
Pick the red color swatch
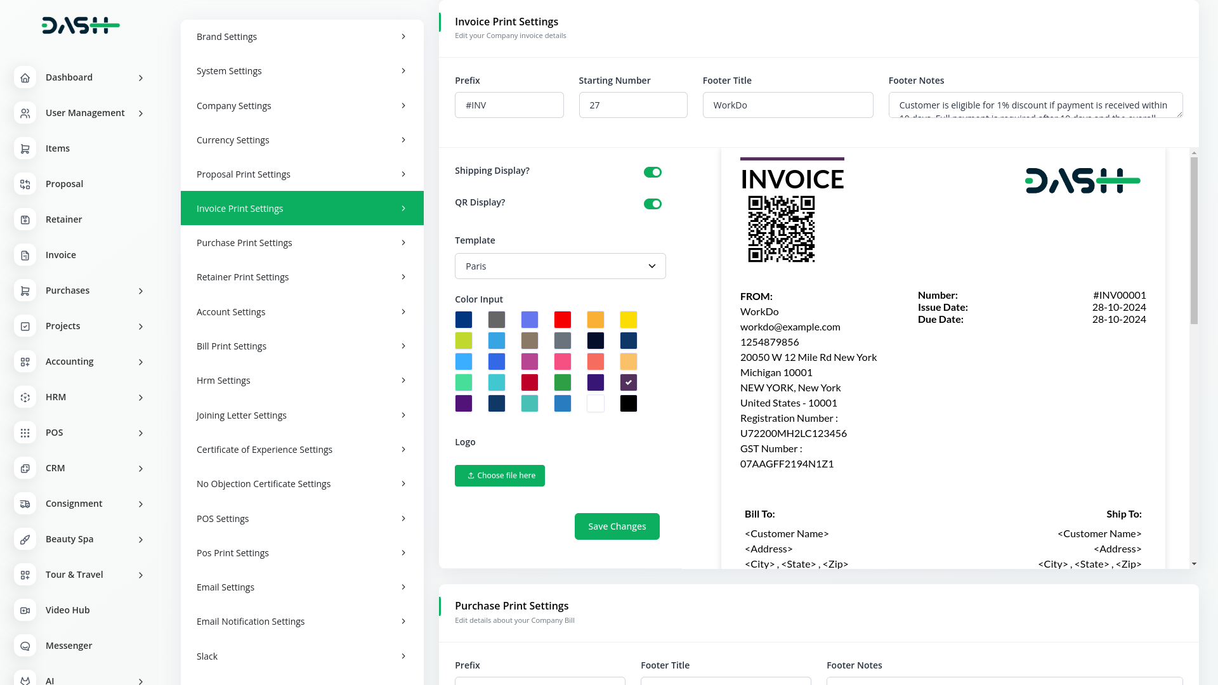562,320
